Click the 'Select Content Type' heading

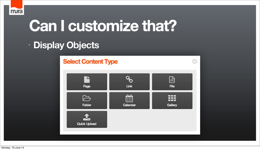(x=90, y=62)
